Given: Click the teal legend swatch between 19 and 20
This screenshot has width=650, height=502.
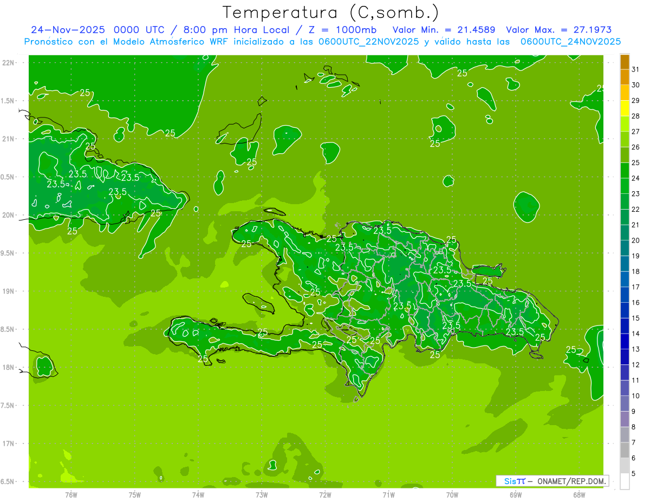Looking at the screenshot, I should click(625, 248).
